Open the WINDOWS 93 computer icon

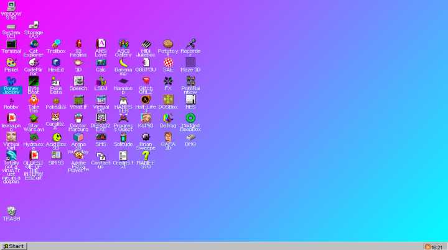11,6
